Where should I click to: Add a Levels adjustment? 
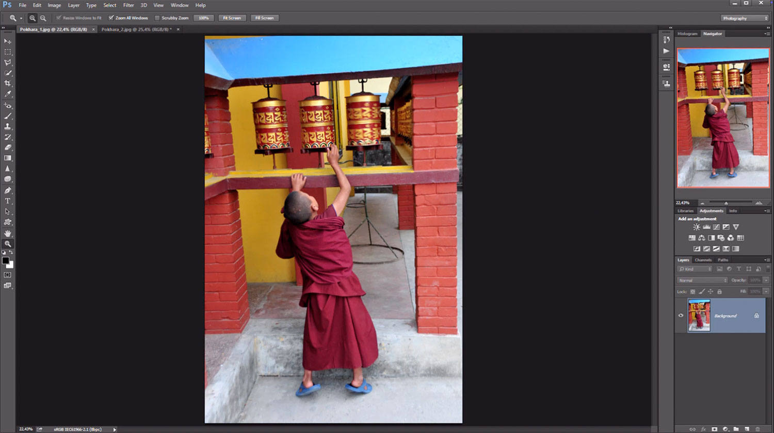[x=706, y=227]
